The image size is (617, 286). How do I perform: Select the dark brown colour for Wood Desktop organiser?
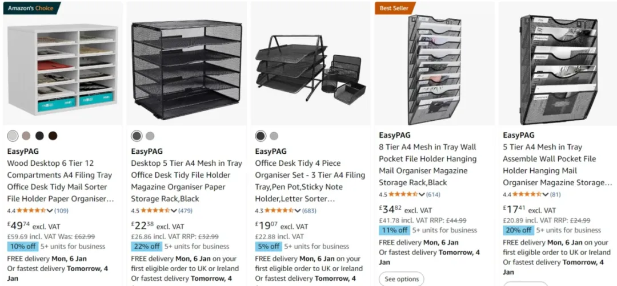pos(53,136)
